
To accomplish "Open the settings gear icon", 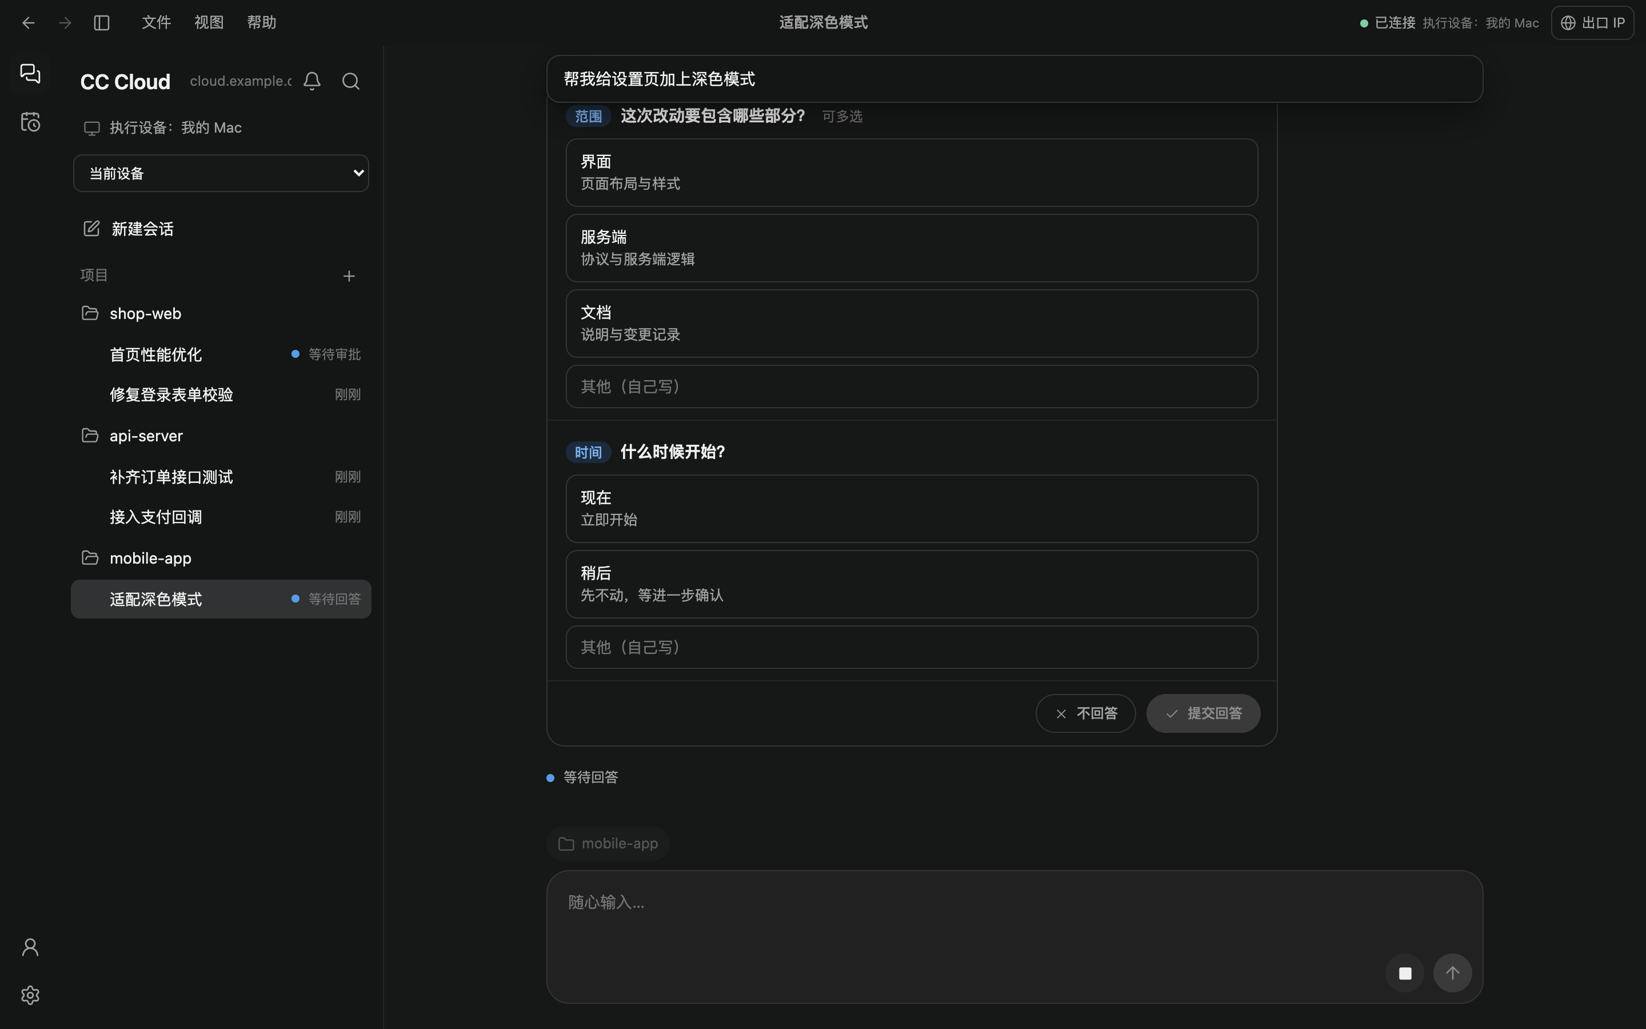I will [30, 996].
